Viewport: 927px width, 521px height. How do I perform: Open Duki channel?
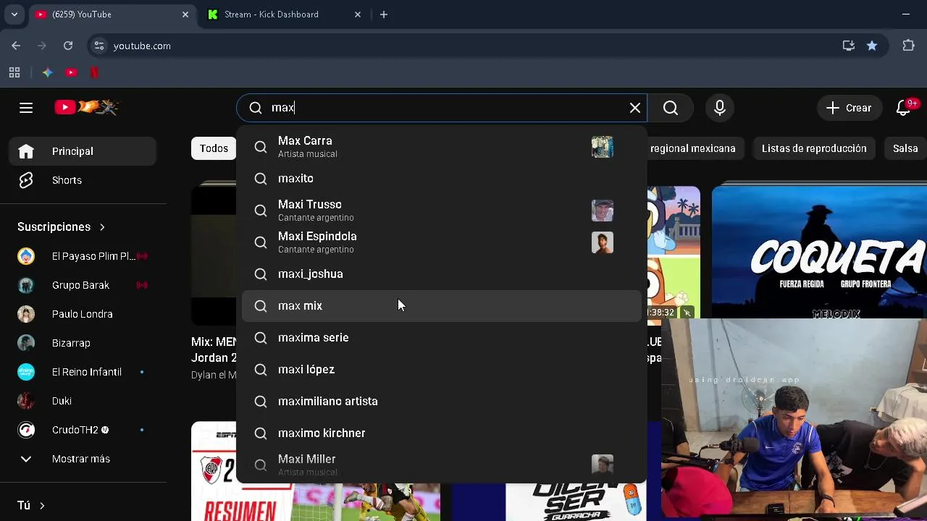[x=83, y=401]
